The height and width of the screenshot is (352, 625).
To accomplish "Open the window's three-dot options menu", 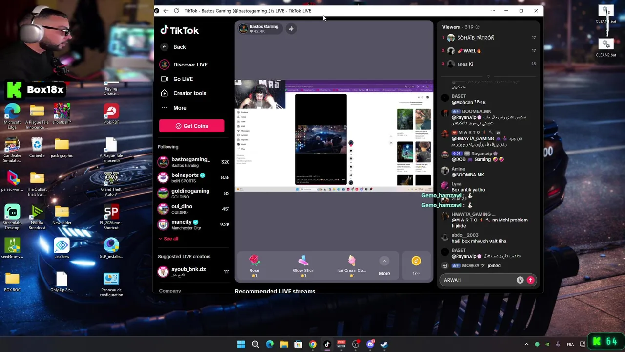I will pos(493,11).
